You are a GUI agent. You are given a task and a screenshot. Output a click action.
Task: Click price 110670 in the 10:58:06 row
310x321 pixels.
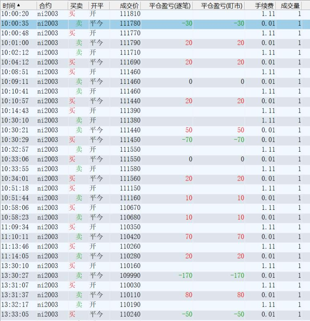click(130, 207)
